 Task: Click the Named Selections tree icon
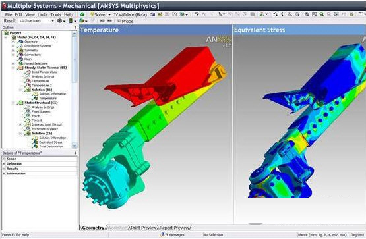(x=21, y=63)
